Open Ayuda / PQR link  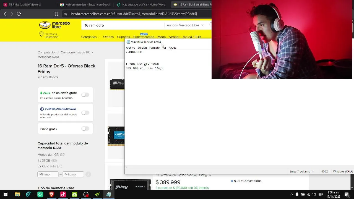pyautogui.click(x=192, y=37)
